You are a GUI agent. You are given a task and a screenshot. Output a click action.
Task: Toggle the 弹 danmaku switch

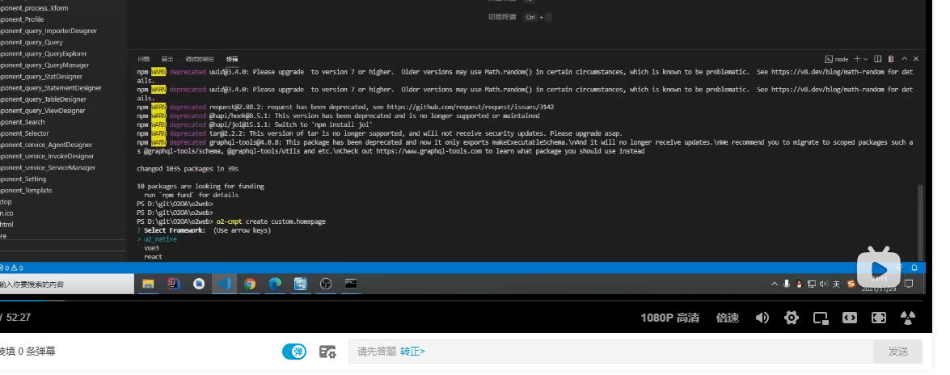(294, 352)
